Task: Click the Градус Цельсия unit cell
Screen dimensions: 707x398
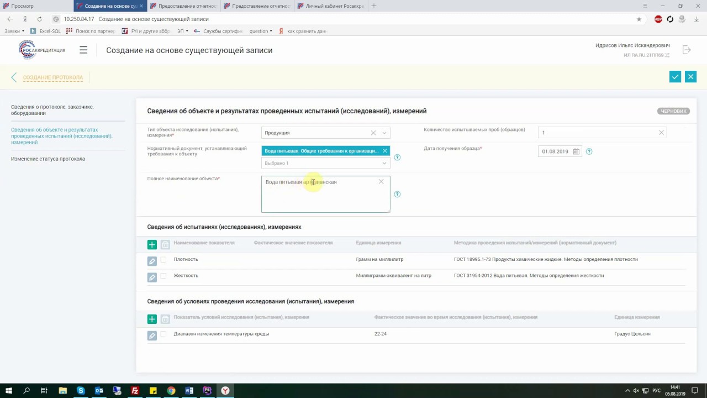Action: click(632, 334)
